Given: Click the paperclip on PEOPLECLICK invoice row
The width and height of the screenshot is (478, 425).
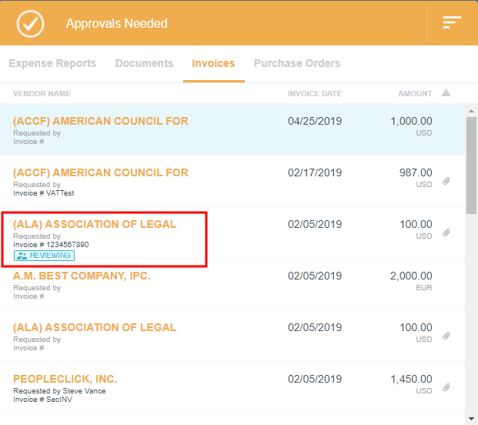Looking at the screenshot, I should click(x=446, y=387).
